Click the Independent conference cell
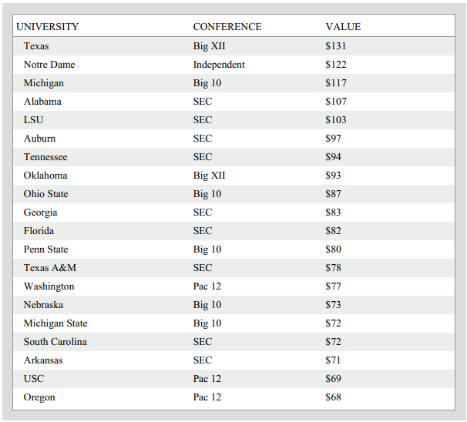 [219, 65]
